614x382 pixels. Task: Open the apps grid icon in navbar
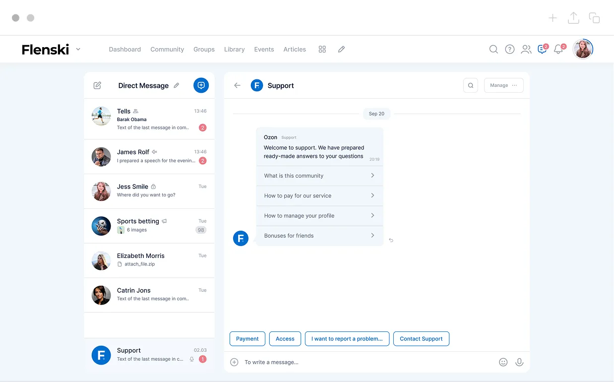[322, 49]
